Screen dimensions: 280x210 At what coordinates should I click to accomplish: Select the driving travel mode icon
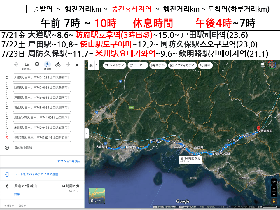click(27, 64)
